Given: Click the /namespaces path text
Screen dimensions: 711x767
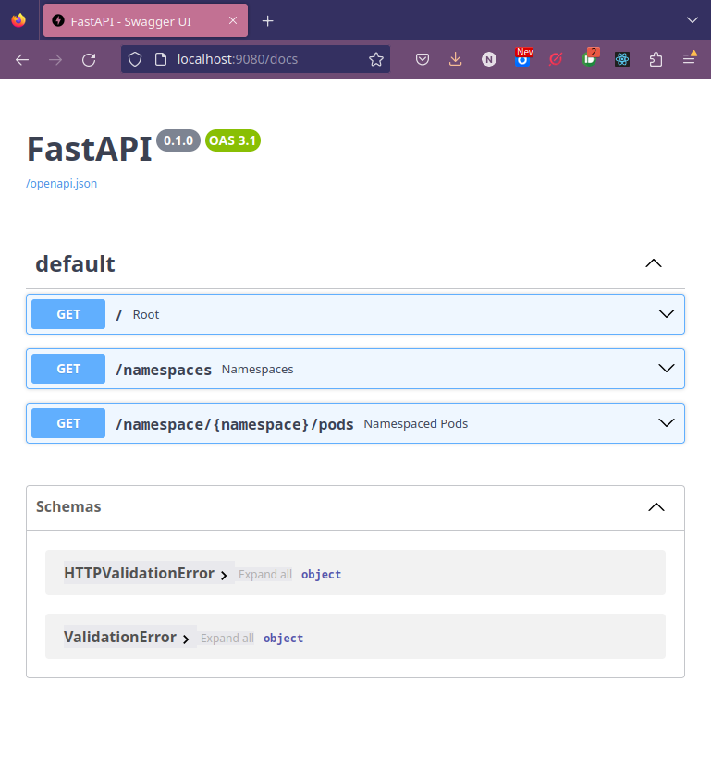Looking at the screenshot, I should [164, 370].
